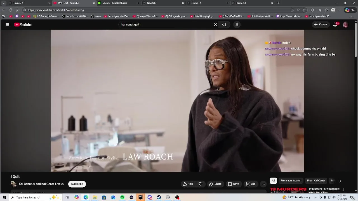The image size is (358, 201).
Task: Open Windows Start menu
Action: pyautogui.click(x=4, y=197)
